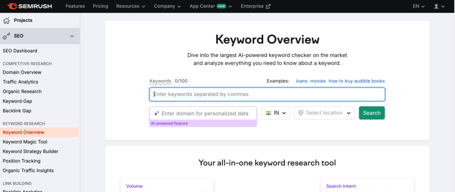455x192 pixels.
Task: Click the India flag icon
Action: tap(268, 113)
